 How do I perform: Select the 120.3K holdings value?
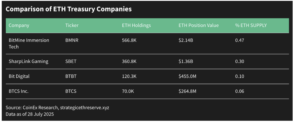(x=129, y=76)
